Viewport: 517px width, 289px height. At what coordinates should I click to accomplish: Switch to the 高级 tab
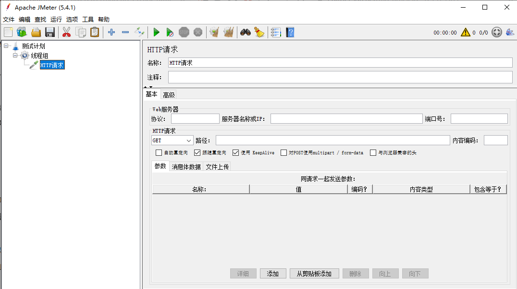click(x=169, y=95)
